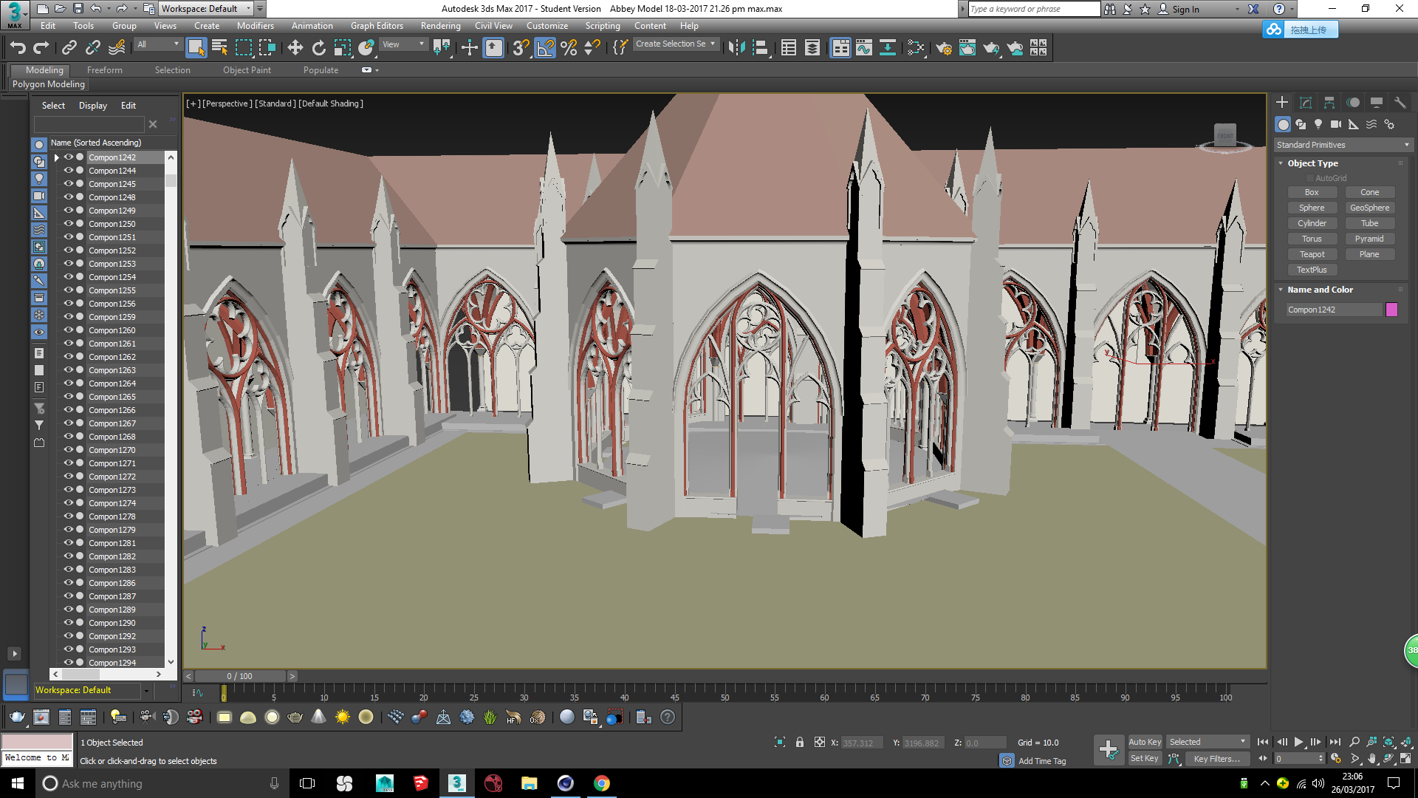This screenshot has width=1418, height=798.
Task: Toggle Percent Snap button
Action: click(x=569, y=48)
